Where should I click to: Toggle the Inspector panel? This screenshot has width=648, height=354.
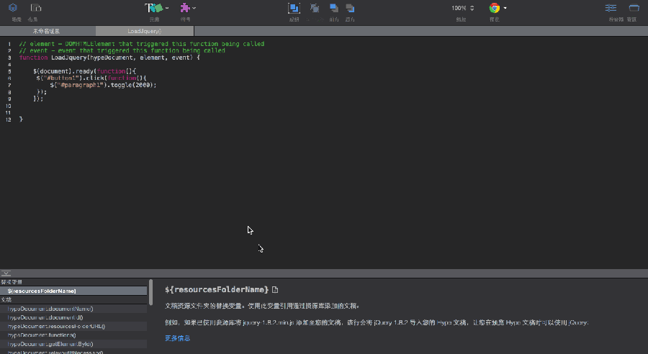(611, 8)
